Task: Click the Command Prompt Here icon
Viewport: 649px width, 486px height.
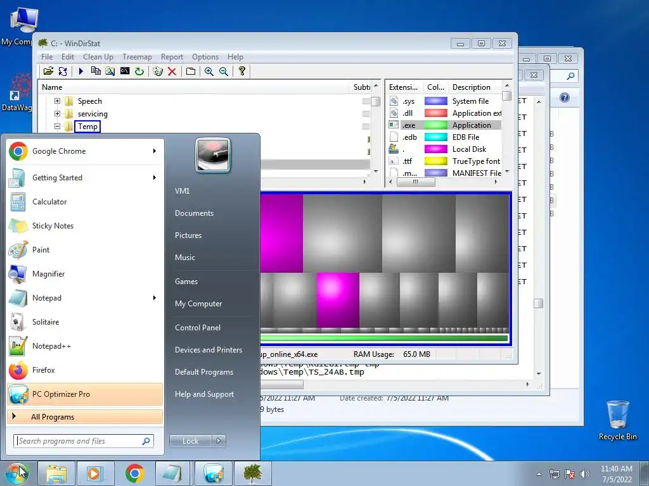Action: point(125,71)
